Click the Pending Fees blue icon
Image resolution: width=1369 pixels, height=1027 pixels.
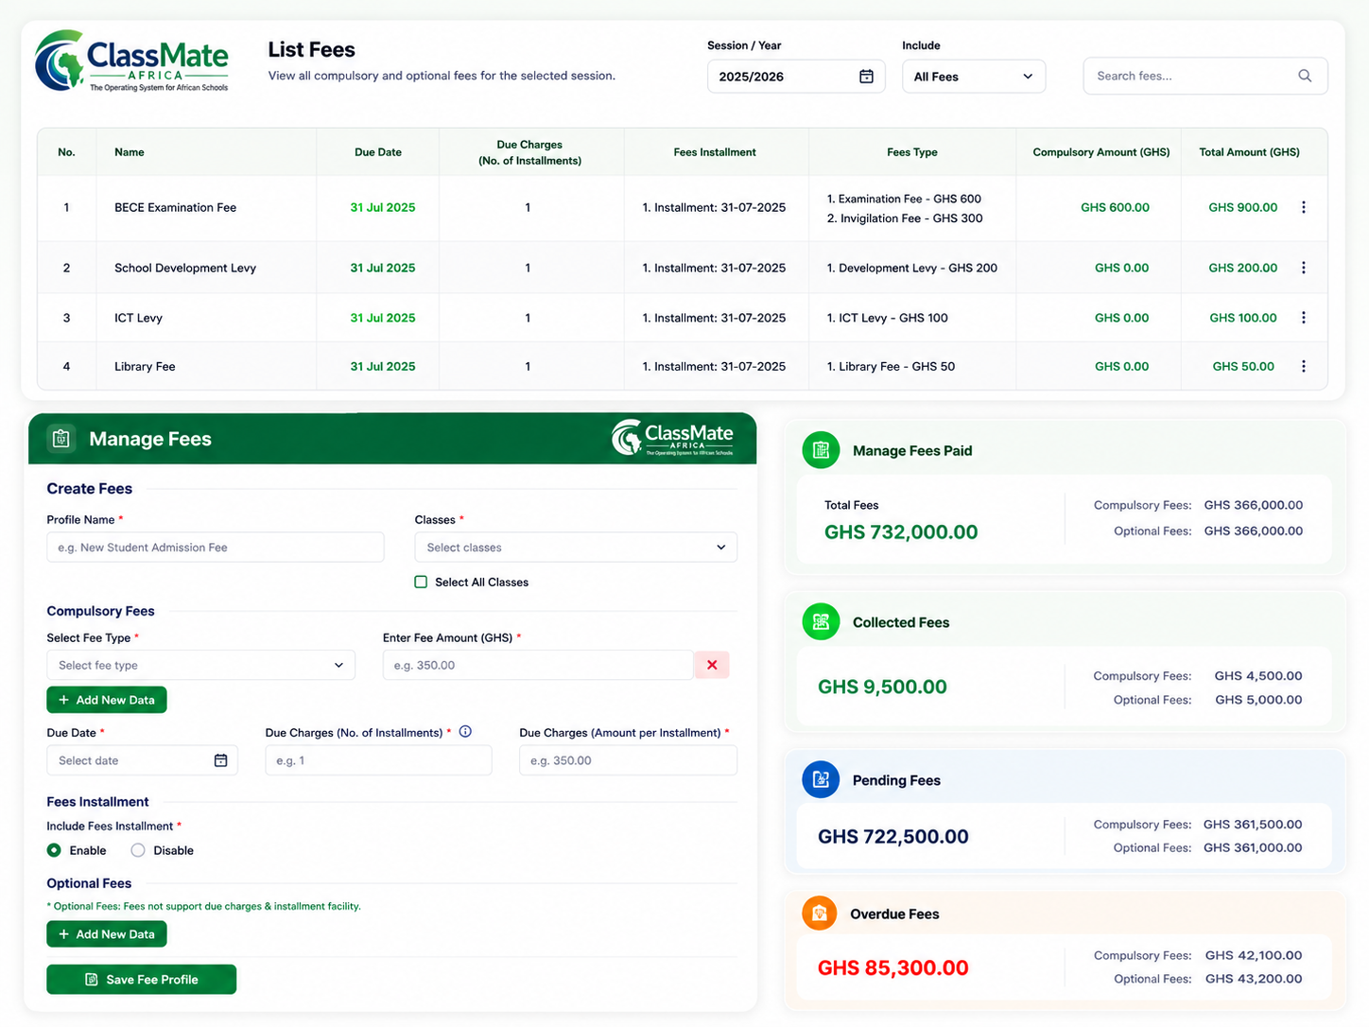coord(821,779)
